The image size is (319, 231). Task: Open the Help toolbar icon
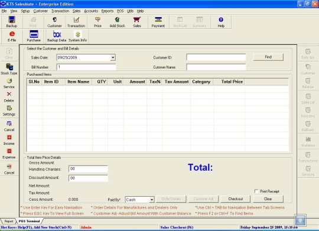[x=221, y=22]
